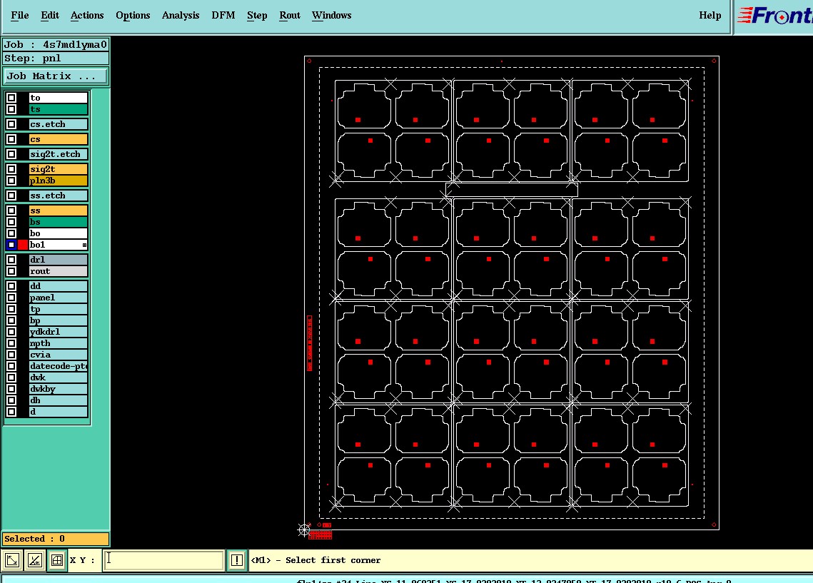Select layer name tp
The image size is (813, 583).
click(58, 310)
